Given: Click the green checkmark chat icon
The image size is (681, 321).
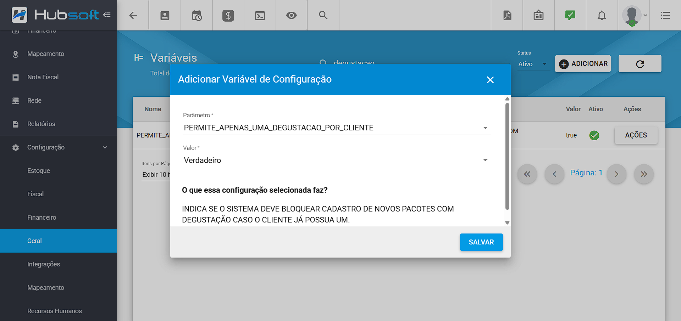Looking at the screenshot, I should [x=570, y=15].
